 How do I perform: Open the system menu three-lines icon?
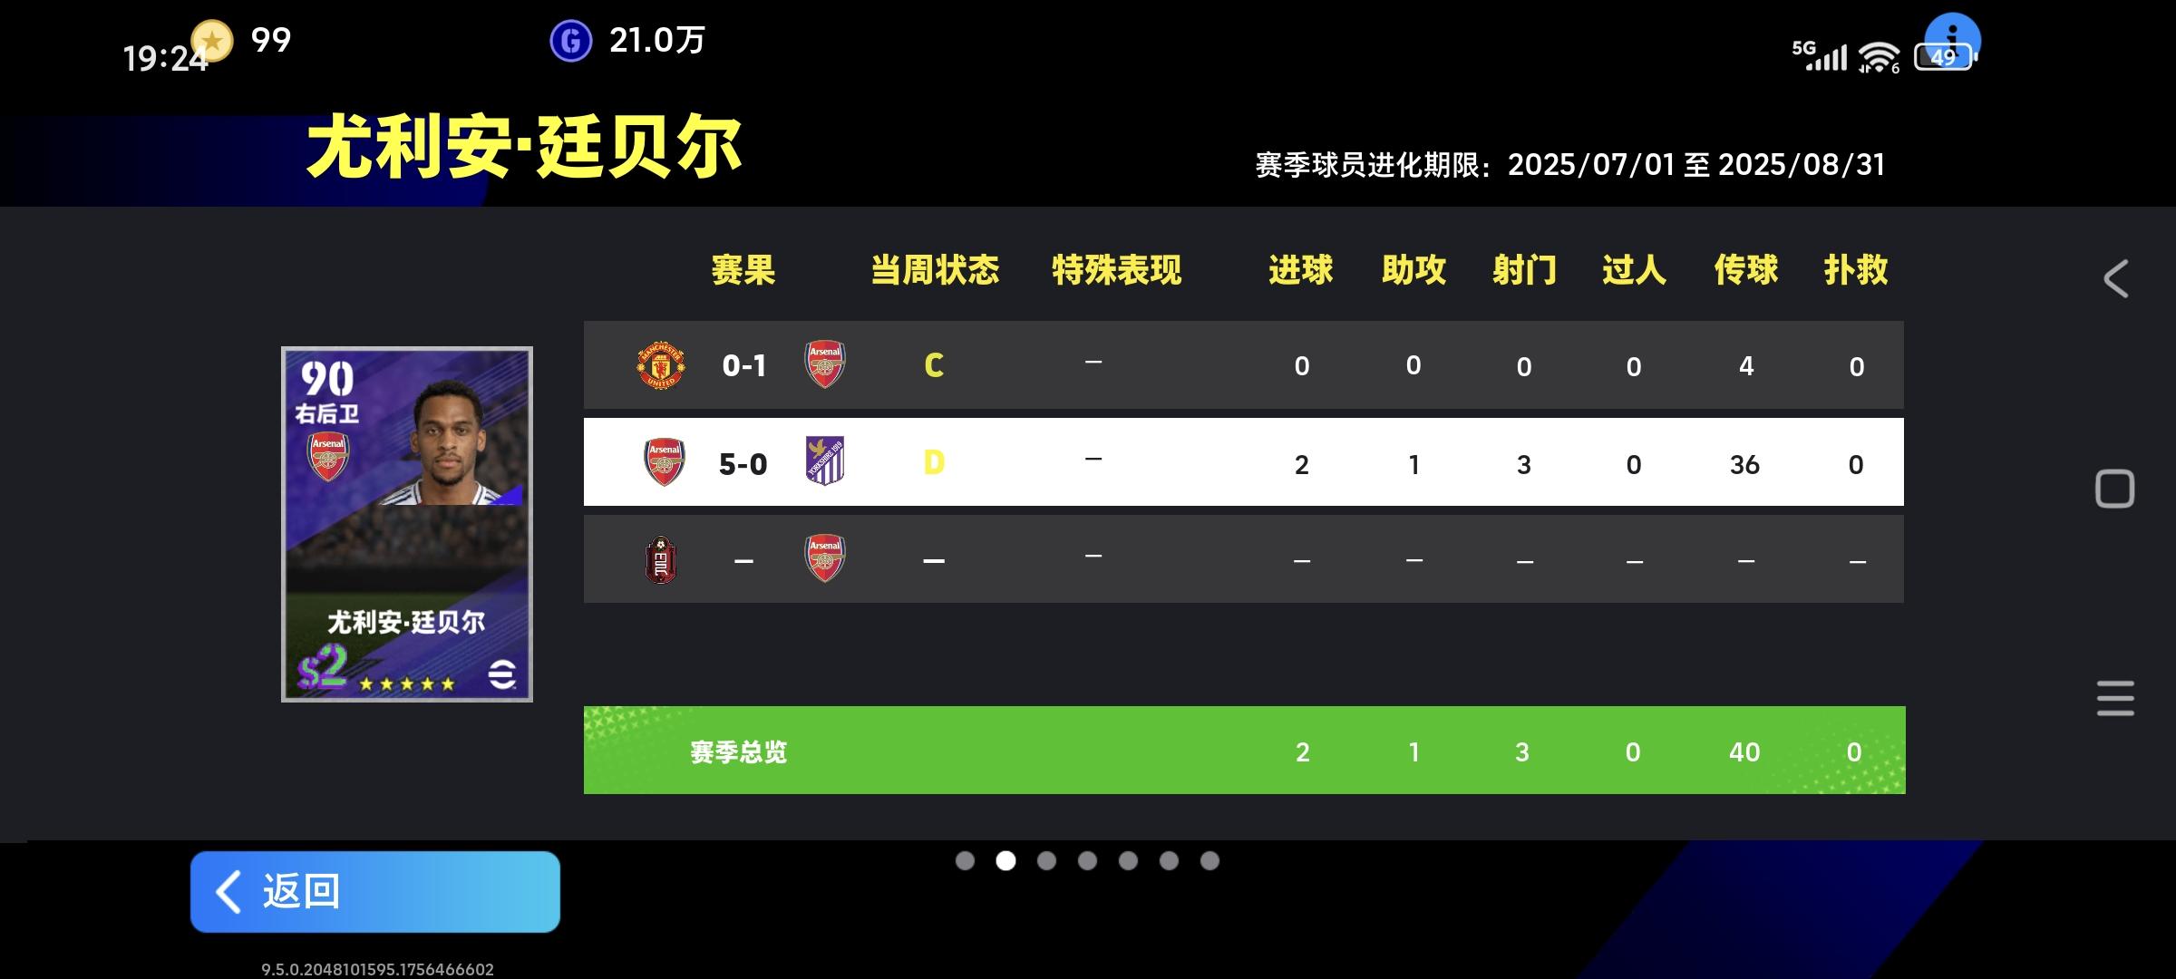2114,698
